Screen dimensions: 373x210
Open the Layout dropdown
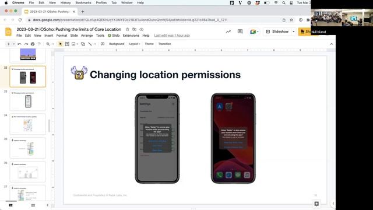[x=135, y=44]
